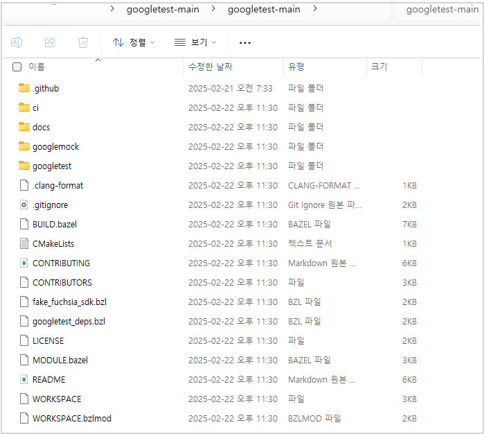Viewport: 484px width, 434px height.
Task: Click the sort arrow above the 이름 column
Action: (x=98, y=60)
